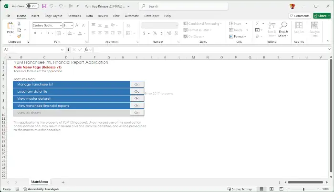The image size is (334, 192).
Task: Toggle the AutoSave switch
Action: coord(32,6)
